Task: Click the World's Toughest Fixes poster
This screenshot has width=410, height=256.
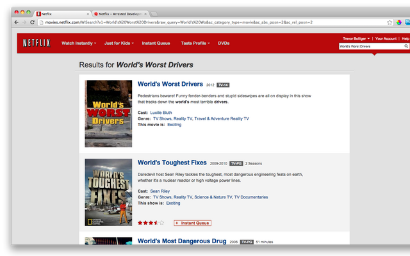Action: (x=108, y=192)
